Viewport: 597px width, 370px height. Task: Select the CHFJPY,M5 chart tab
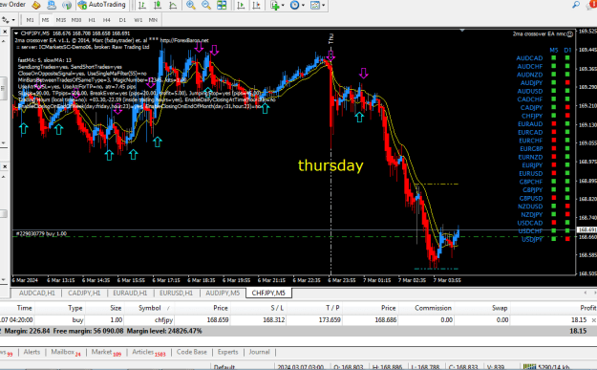point(268,293)
